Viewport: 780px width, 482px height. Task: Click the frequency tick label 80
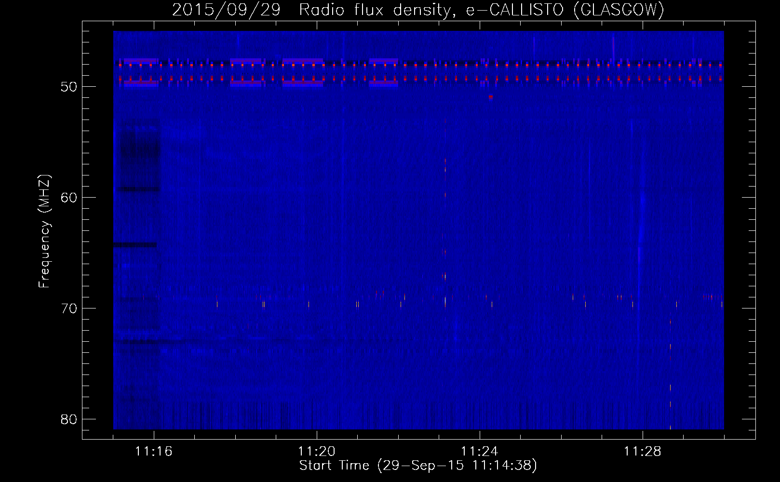(69, 419)
